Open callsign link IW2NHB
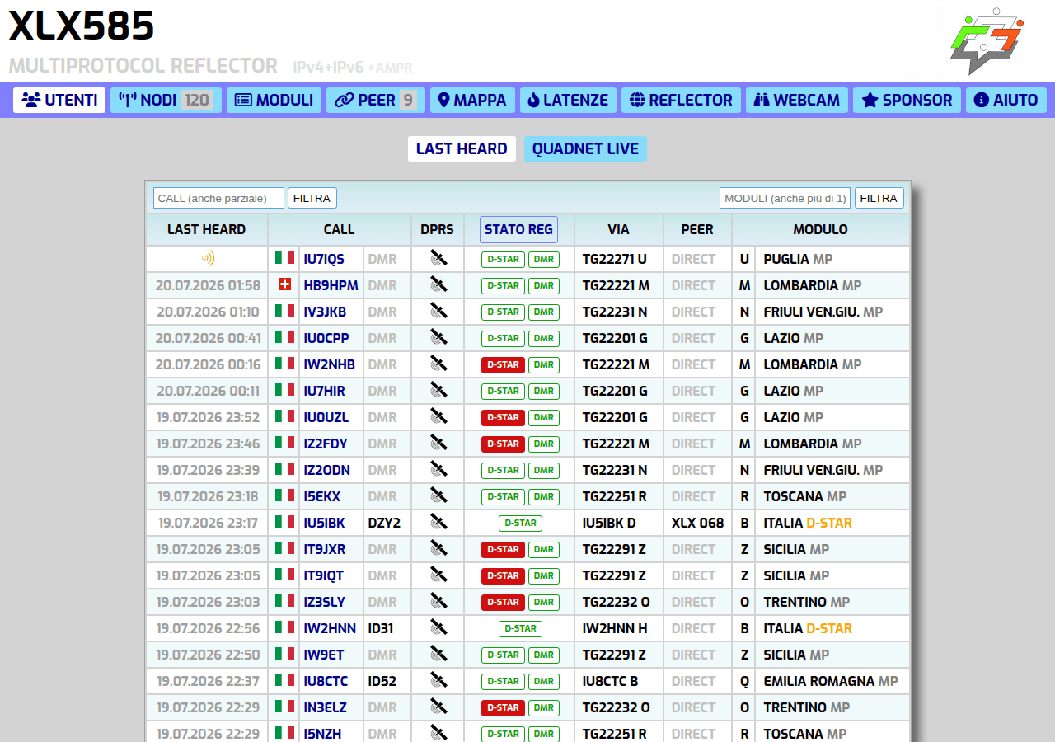 (330, 364)
